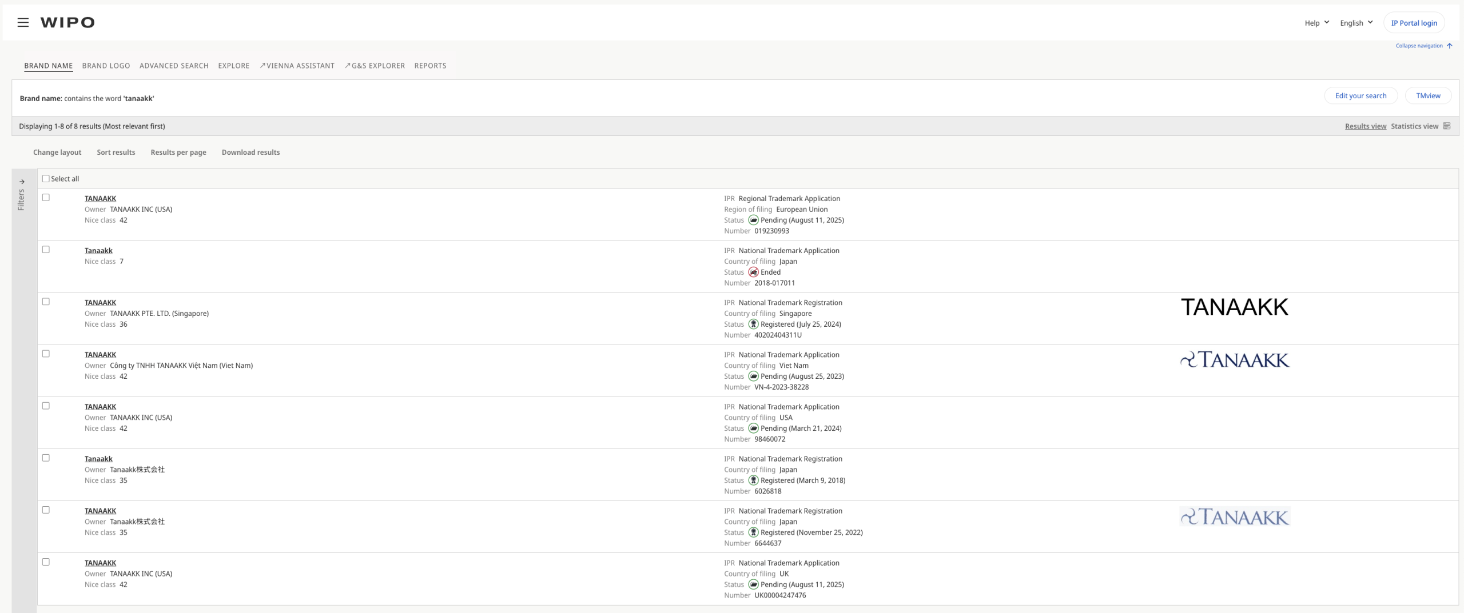Open the TANAAKK European Union application link
Image resolution: width=1464 pixels, height=613 pixels.
point(100,198)
